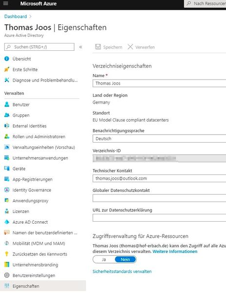Open Erste Schritte menu entry
226x293 pixels.
pos(25,69)
